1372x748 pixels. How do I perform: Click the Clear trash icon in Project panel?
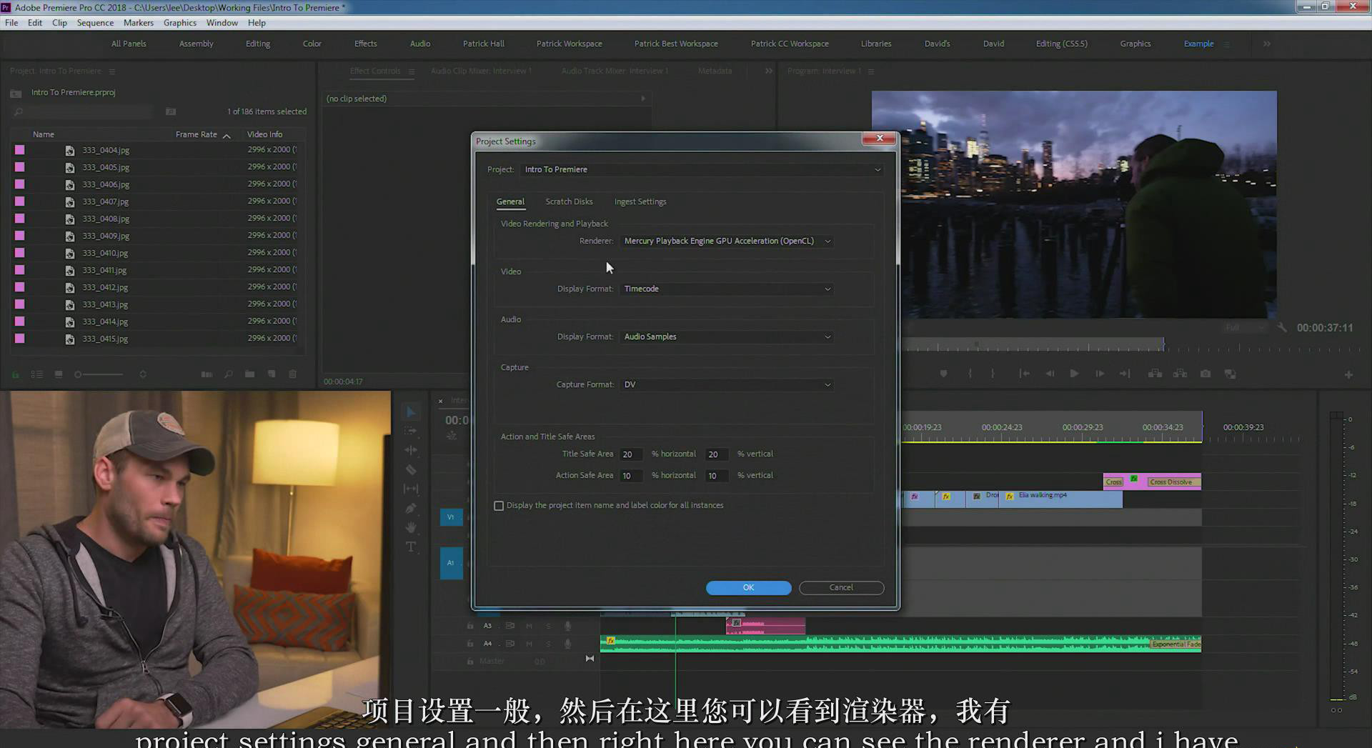tap(293, 374)
